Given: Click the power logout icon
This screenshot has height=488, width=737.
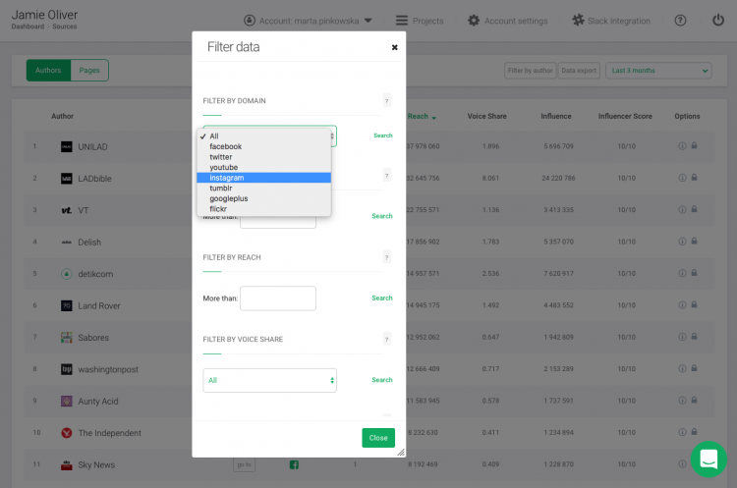Looking at the screenshot, I should click(x=717, y=21).
